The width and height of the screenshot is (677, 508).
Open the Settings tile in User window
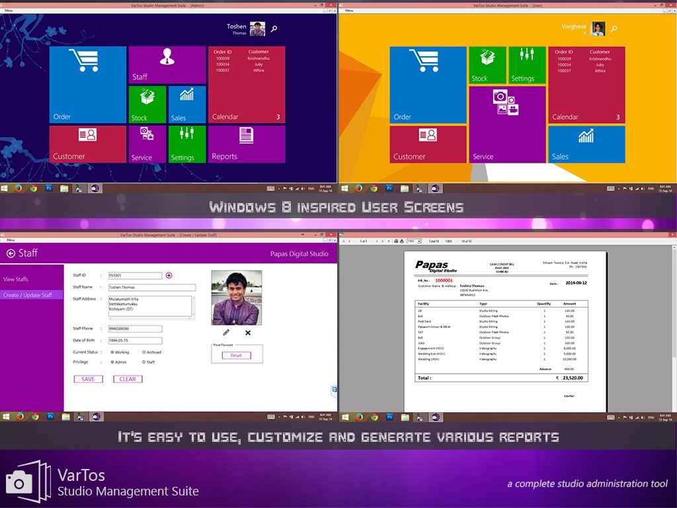[x=527, y=65]
